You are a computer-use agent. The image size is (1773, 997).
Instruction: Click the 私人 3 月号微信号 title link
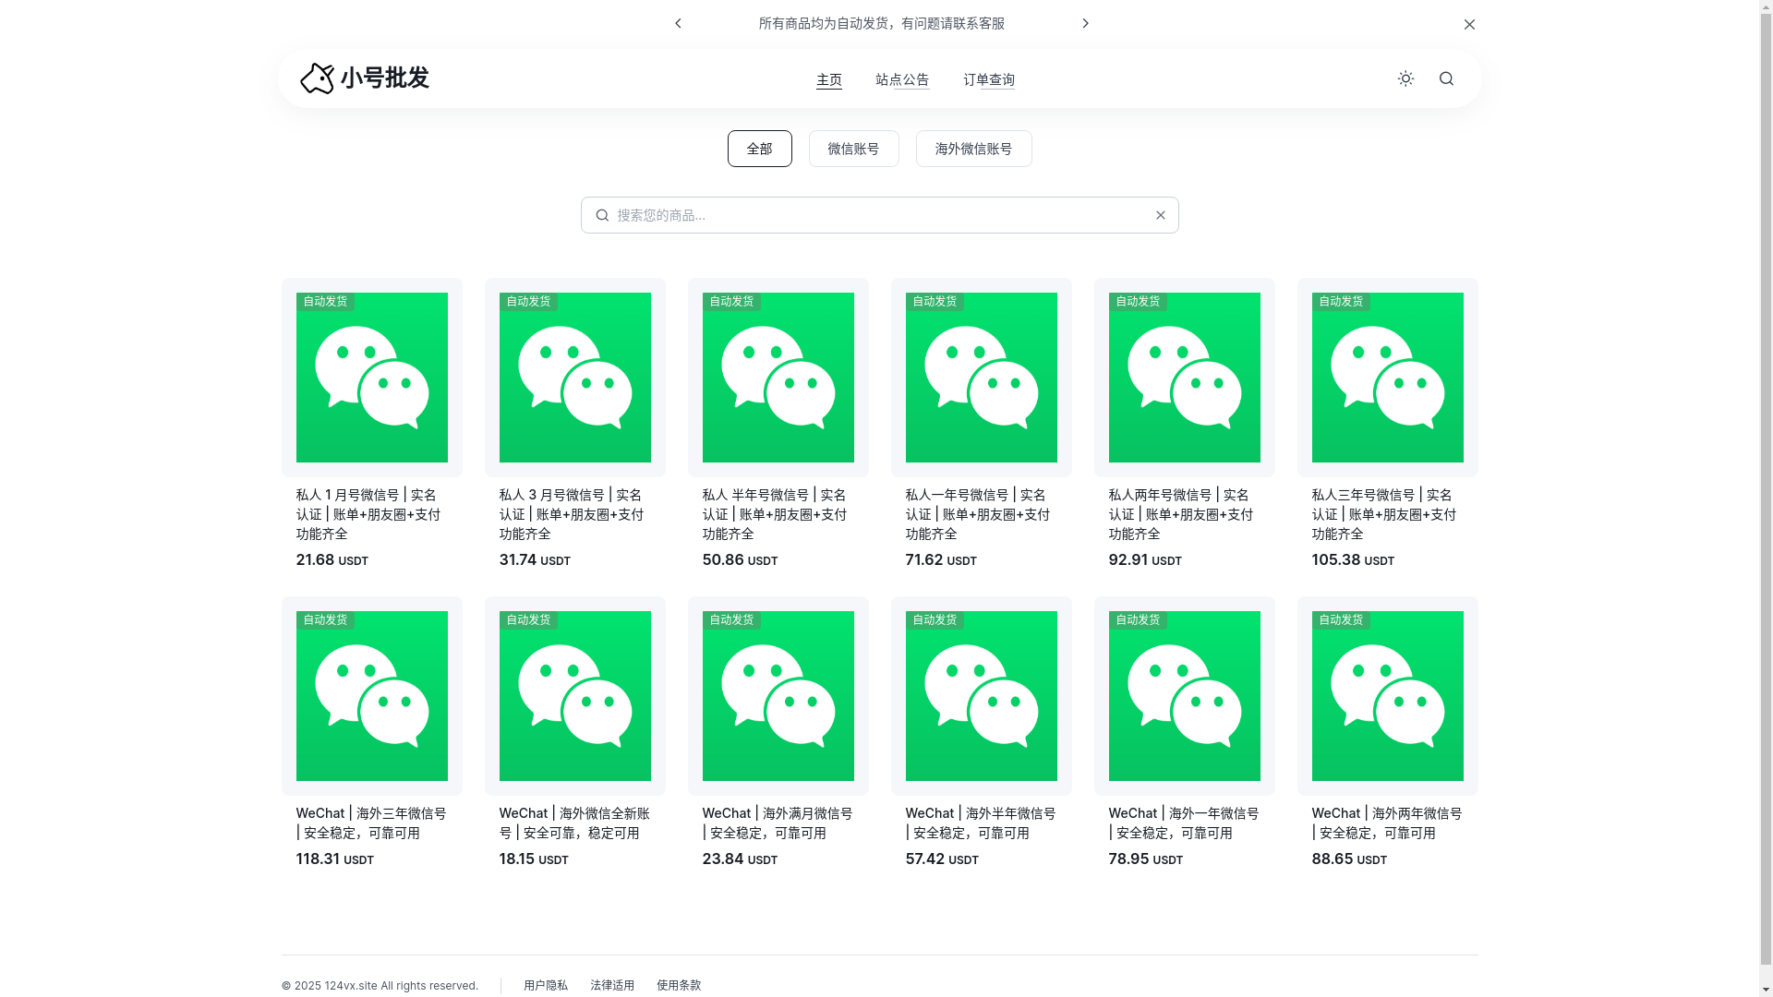(x=572, y=514)
